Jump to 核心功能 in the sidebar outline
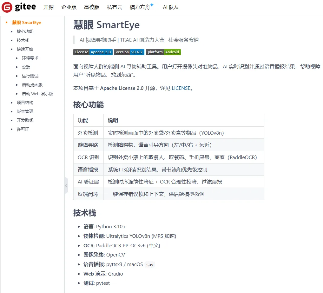 (25, 31)
